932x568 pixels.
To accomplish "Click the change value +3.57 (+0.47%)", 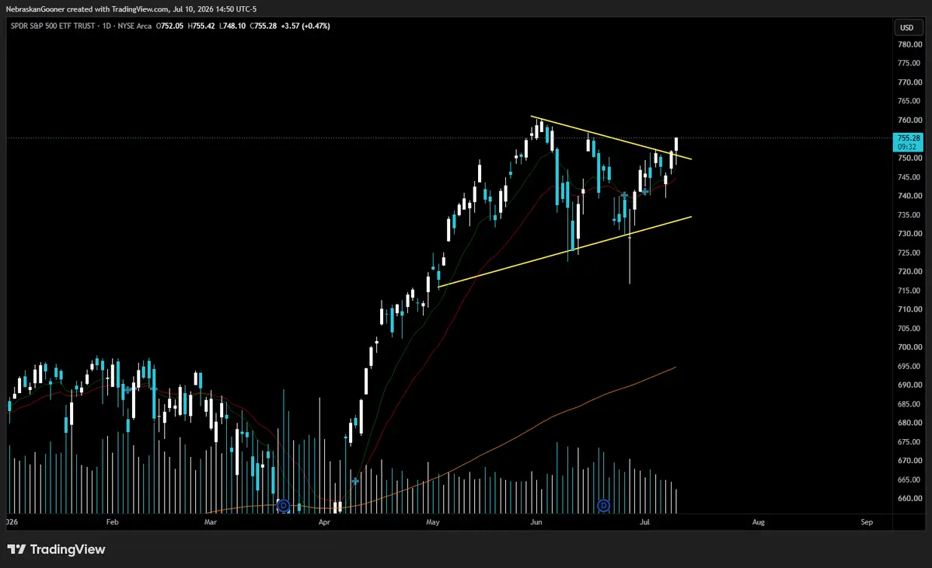I will (305, 26).
